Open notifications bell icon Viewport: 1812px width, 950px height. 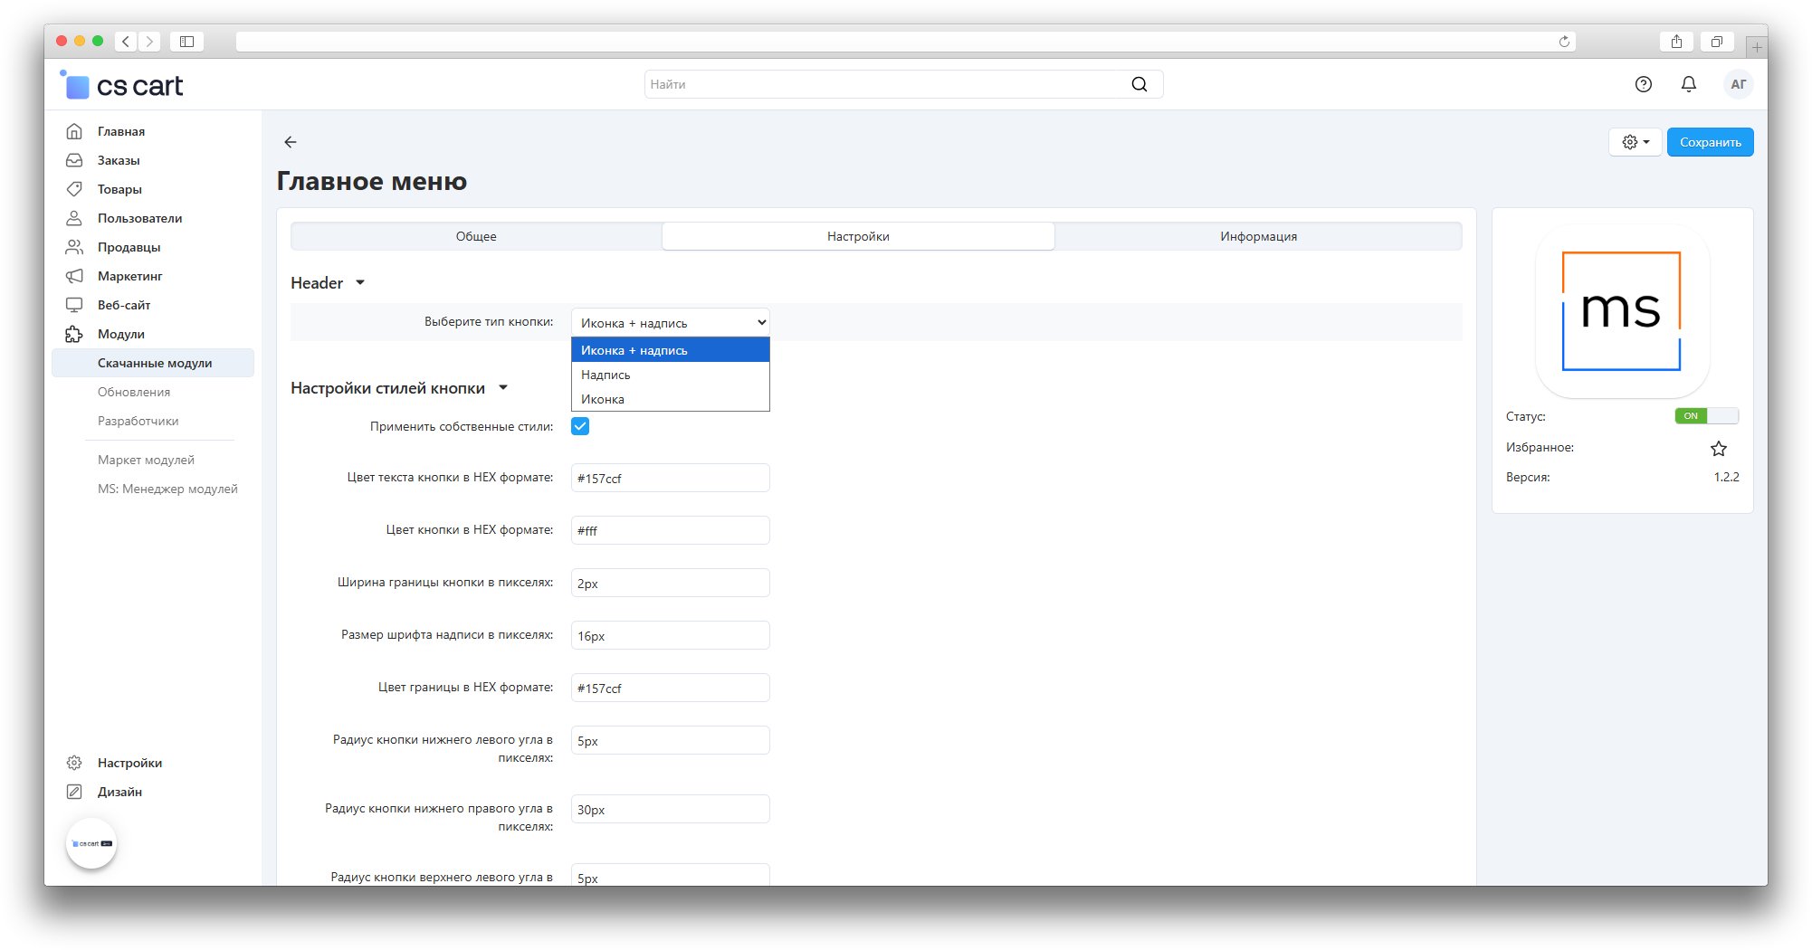(x=1688, y=84)
